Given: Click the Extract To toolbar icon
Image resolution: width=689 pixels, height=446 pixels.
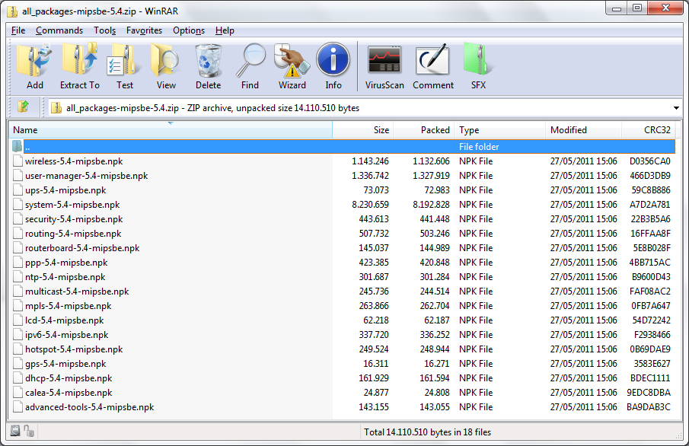Looking at the screenshot, I should [x=79, y=60].
